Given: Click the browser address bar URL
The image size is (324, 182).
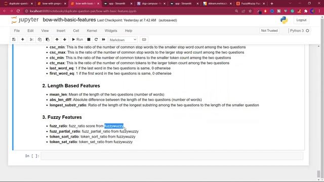Looking at the screenshot, I should pos(83,11).
